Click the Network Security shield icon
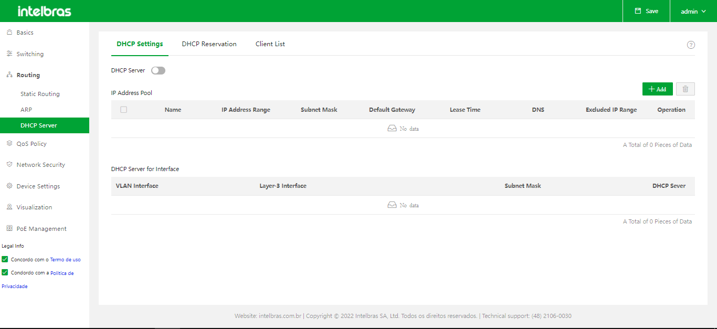The image size is (717, 329). click(9, 165)
